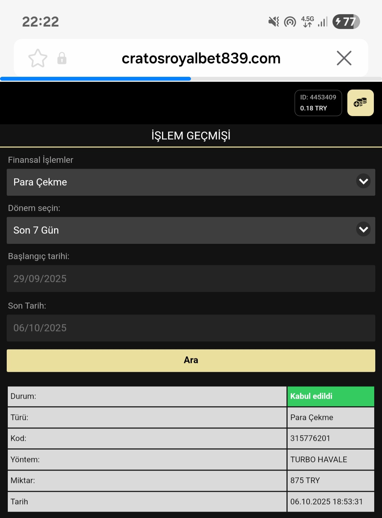The image size is (382, 518).
Task: Tap the muted sound status icon
Action: pyautogui.click(x=273, y=22)
